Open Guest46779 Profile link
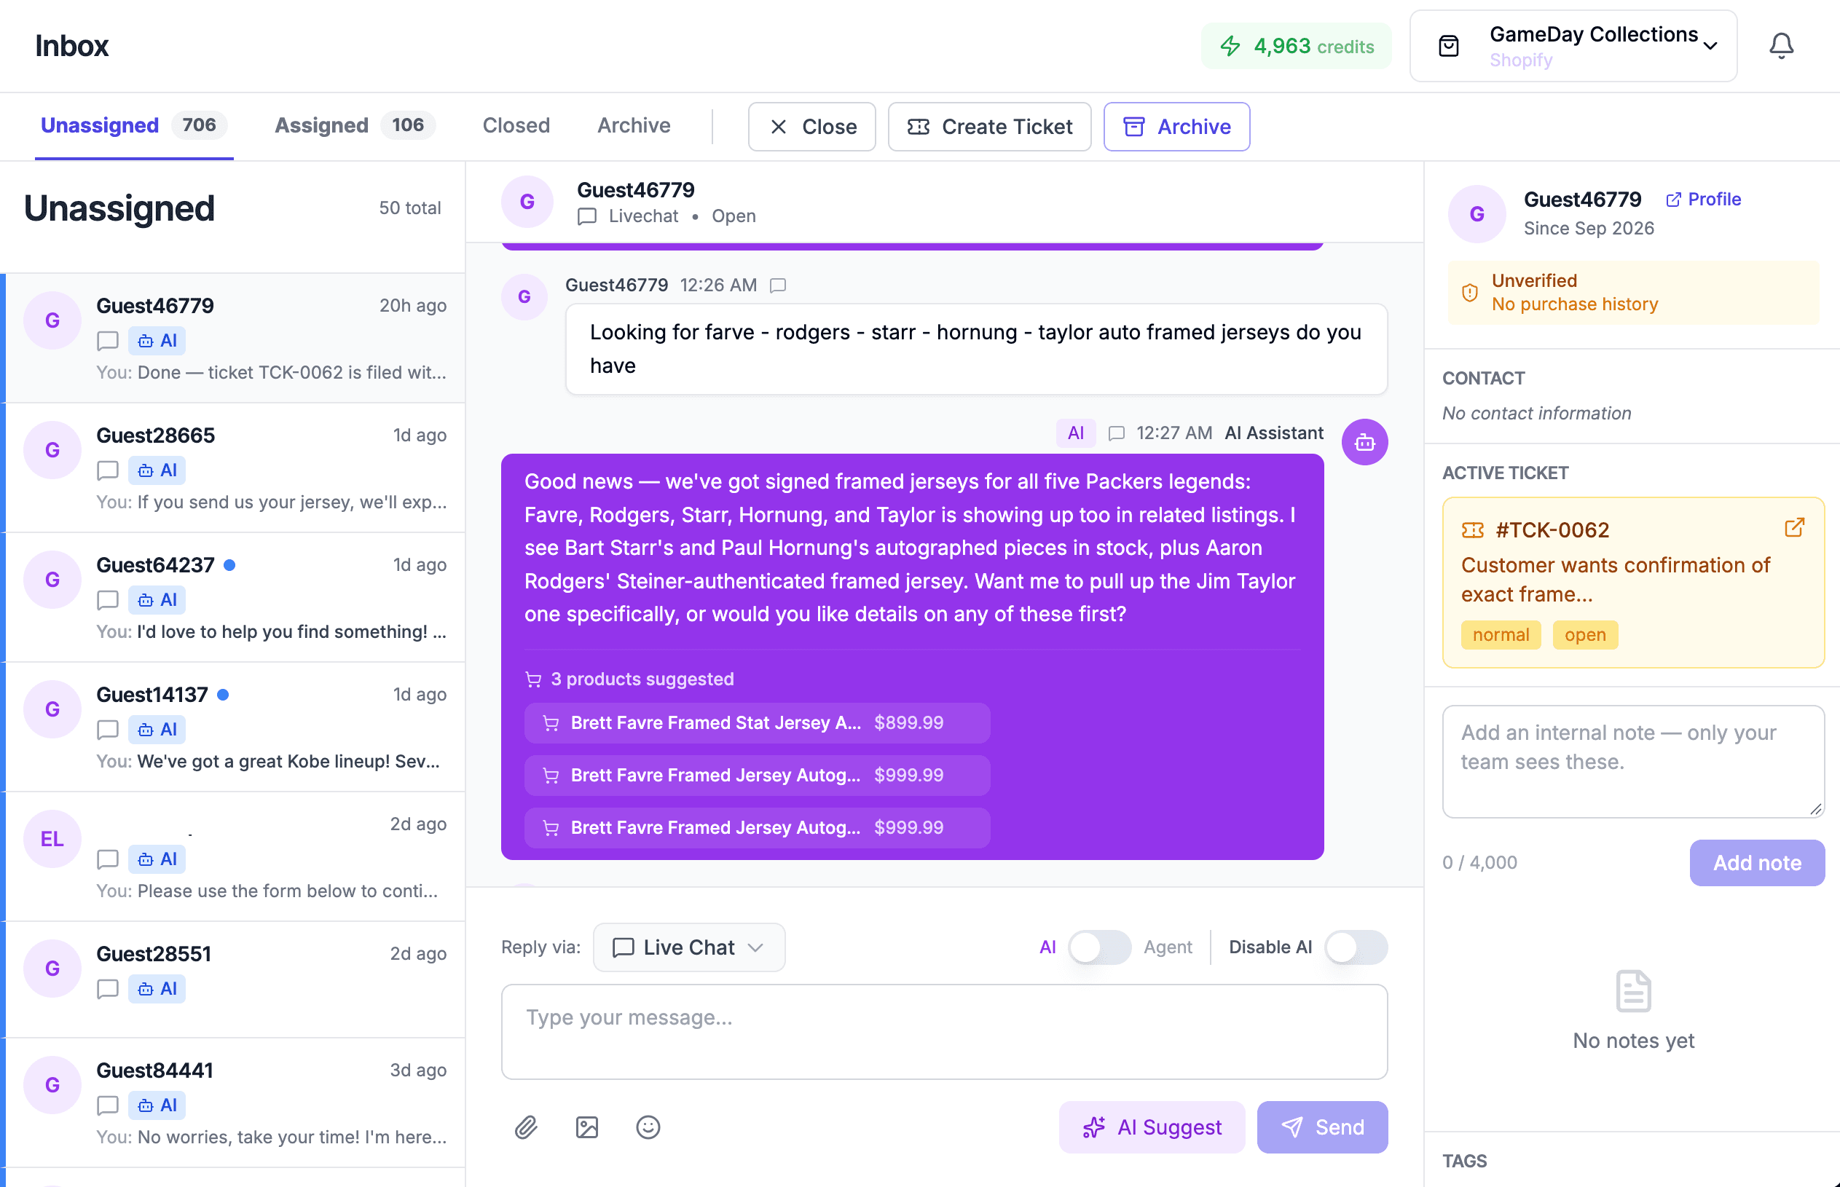Viewport: 1840px width, 1187px height. click(x=1703, y=200)
